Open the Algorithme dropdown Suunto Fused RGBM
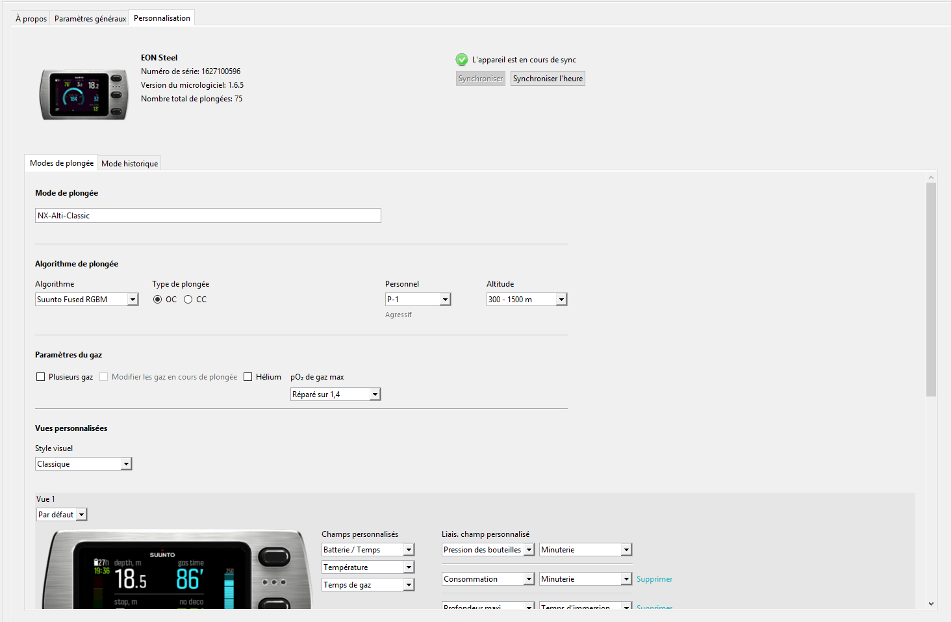Viewport: 951px width, 622px height. tap(87, 300)
